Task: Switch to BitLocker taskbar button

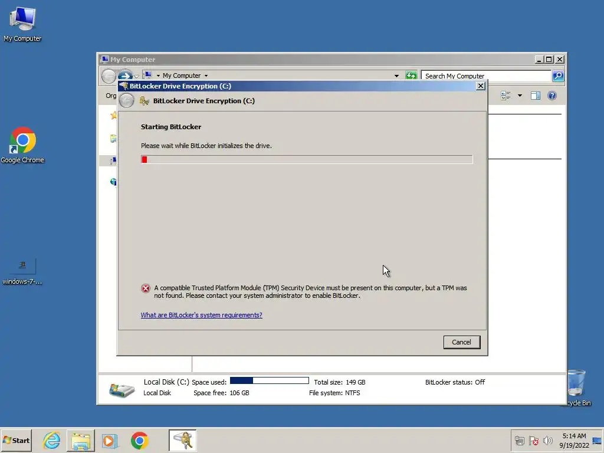Action: 183,440
